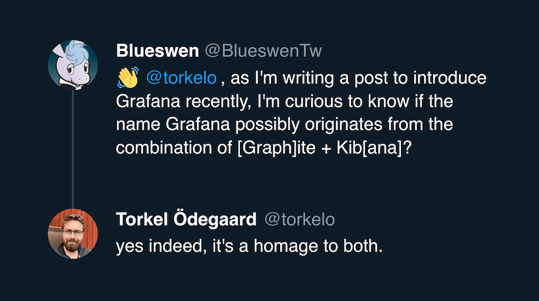Viewport: 539px width, 301px height.
Task: Click the word "combination" in Blueswen's tweet
Action: (x=159, y=148)
